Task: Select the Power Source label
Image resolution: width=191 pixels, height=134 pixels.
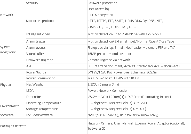Action: (36, 72)
